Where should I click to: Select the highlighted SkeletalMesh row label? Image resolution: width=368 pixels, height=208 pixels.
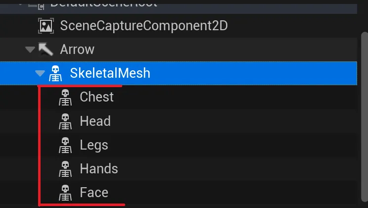[110, 74]
